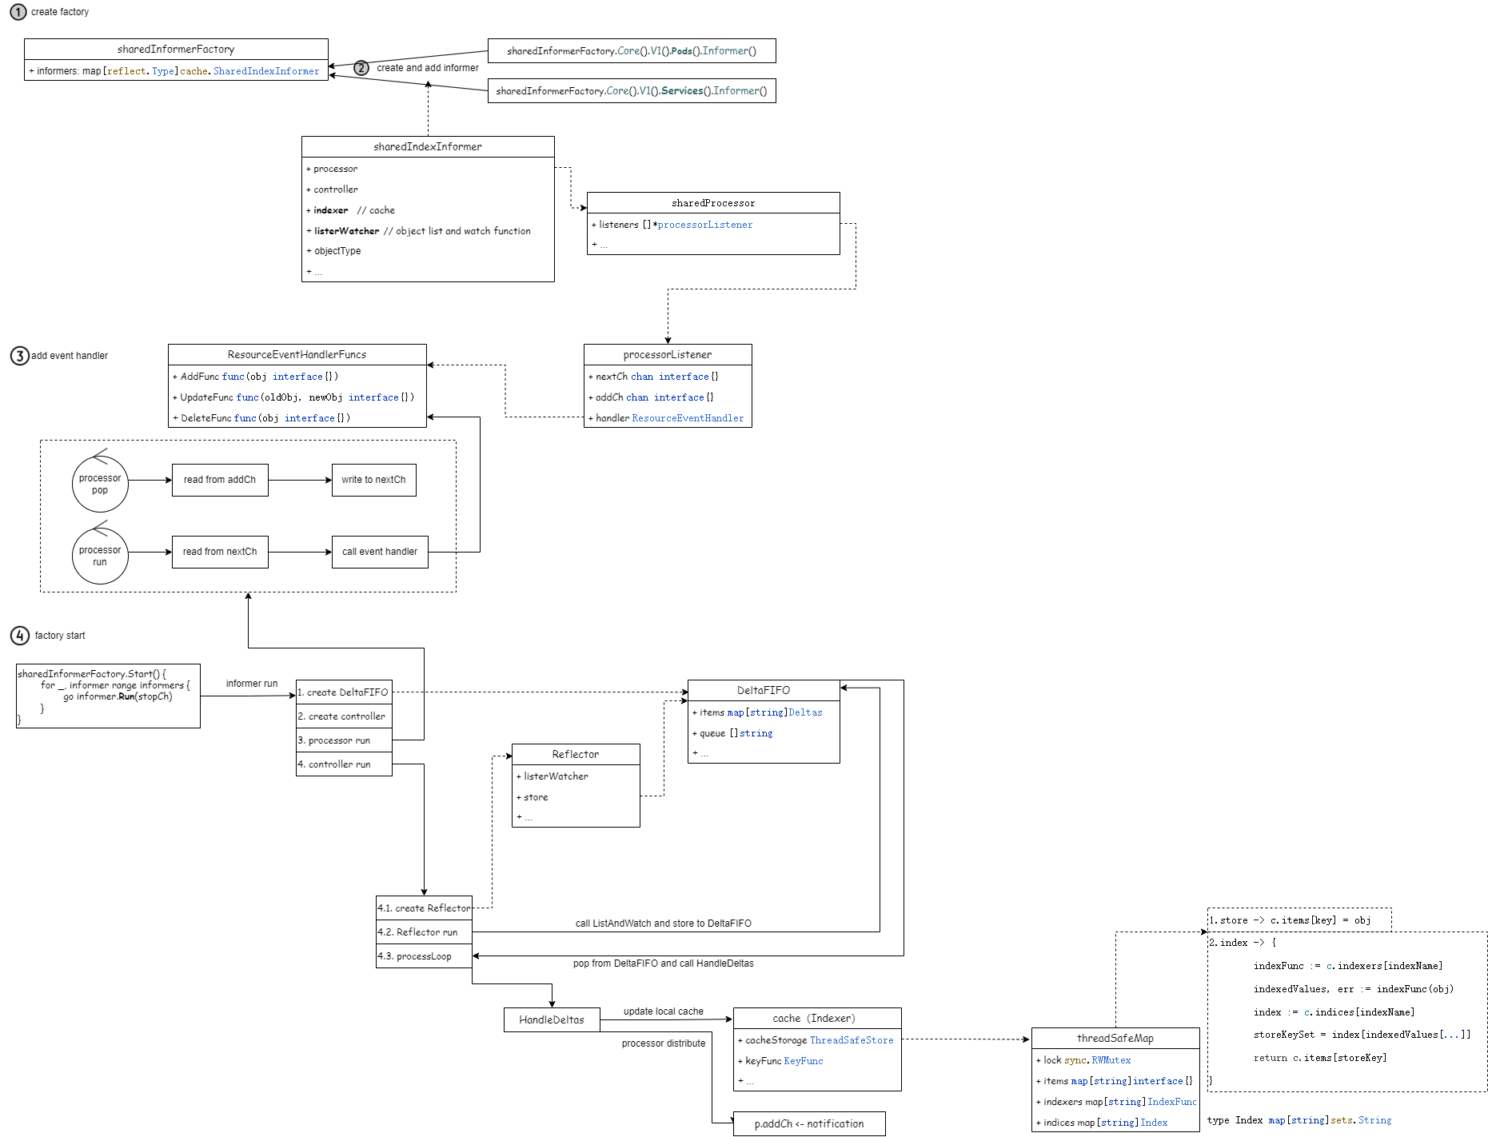
Task: Click the addCh chan interface{} row
Action: (668, 397)
